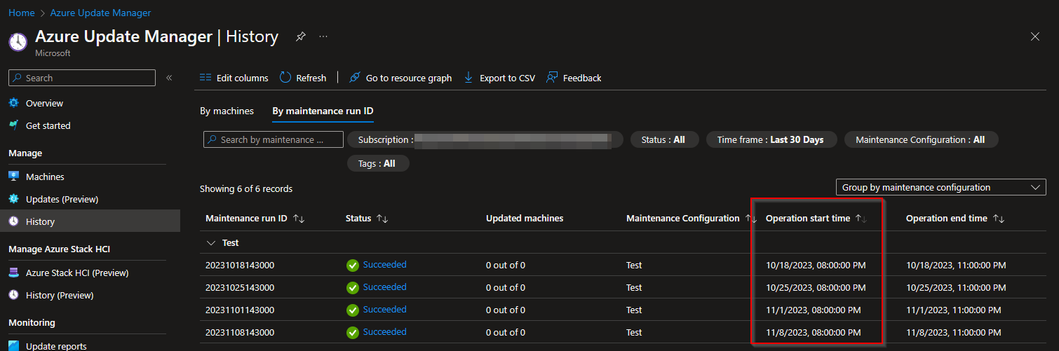Click the Home breadcrumb link
Viewport: 1059px width, 351px height.
pyautogui.click(x=21, y=13)
